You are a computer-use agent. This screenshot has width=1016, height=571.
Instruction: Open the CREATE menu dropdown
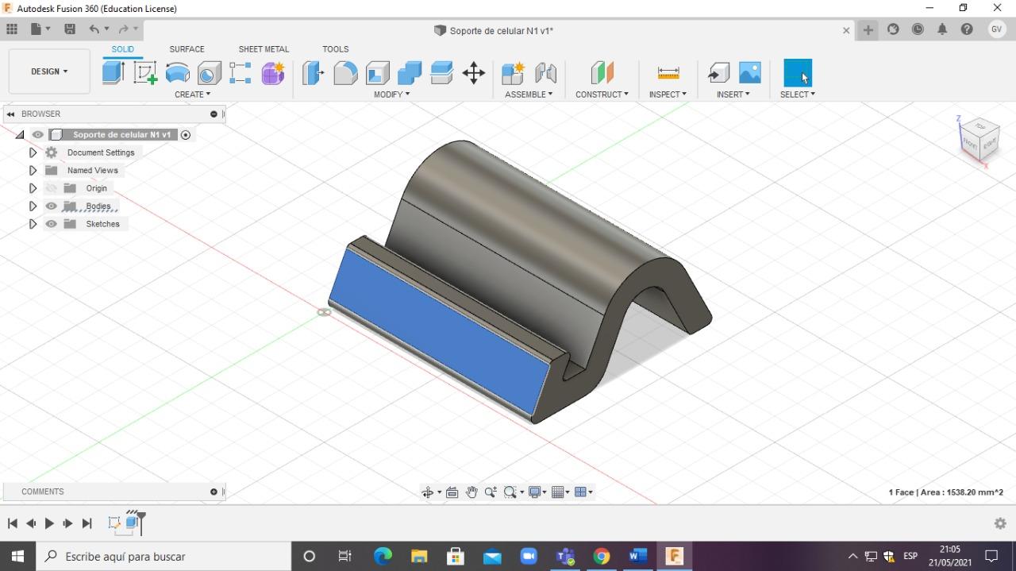(193, 95)
